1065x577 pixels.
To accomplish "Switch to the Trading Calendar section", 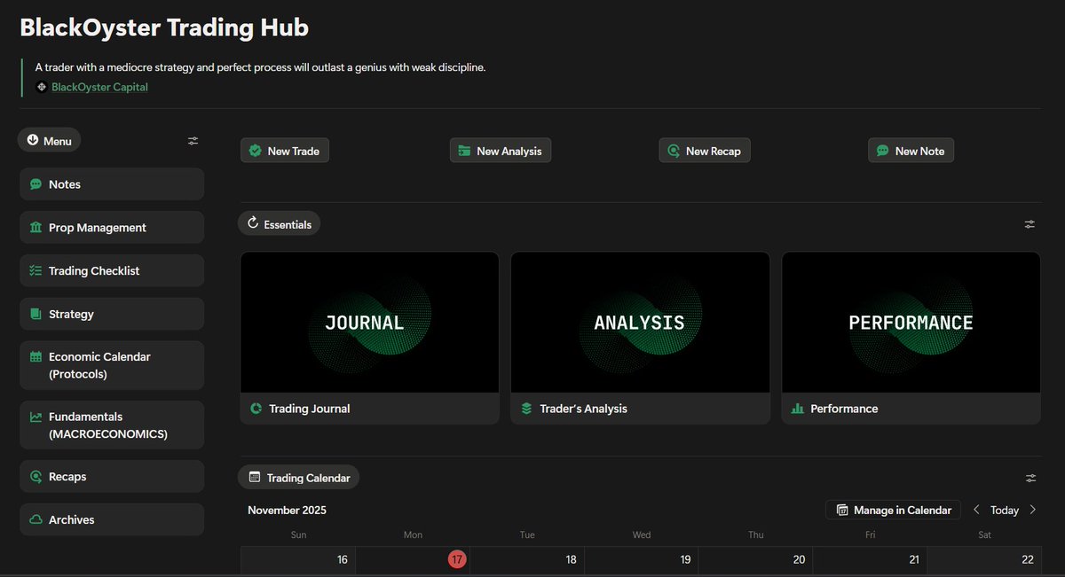I will (x=298, y=477).
